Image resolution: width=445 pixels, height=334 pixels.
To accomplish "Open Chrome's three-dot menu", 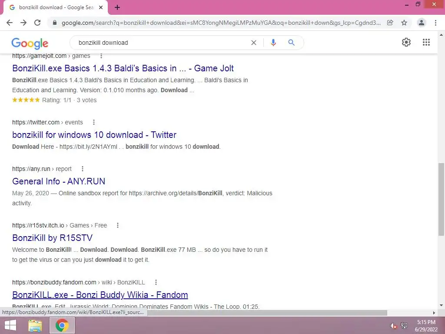I will (x=435, y=23).
